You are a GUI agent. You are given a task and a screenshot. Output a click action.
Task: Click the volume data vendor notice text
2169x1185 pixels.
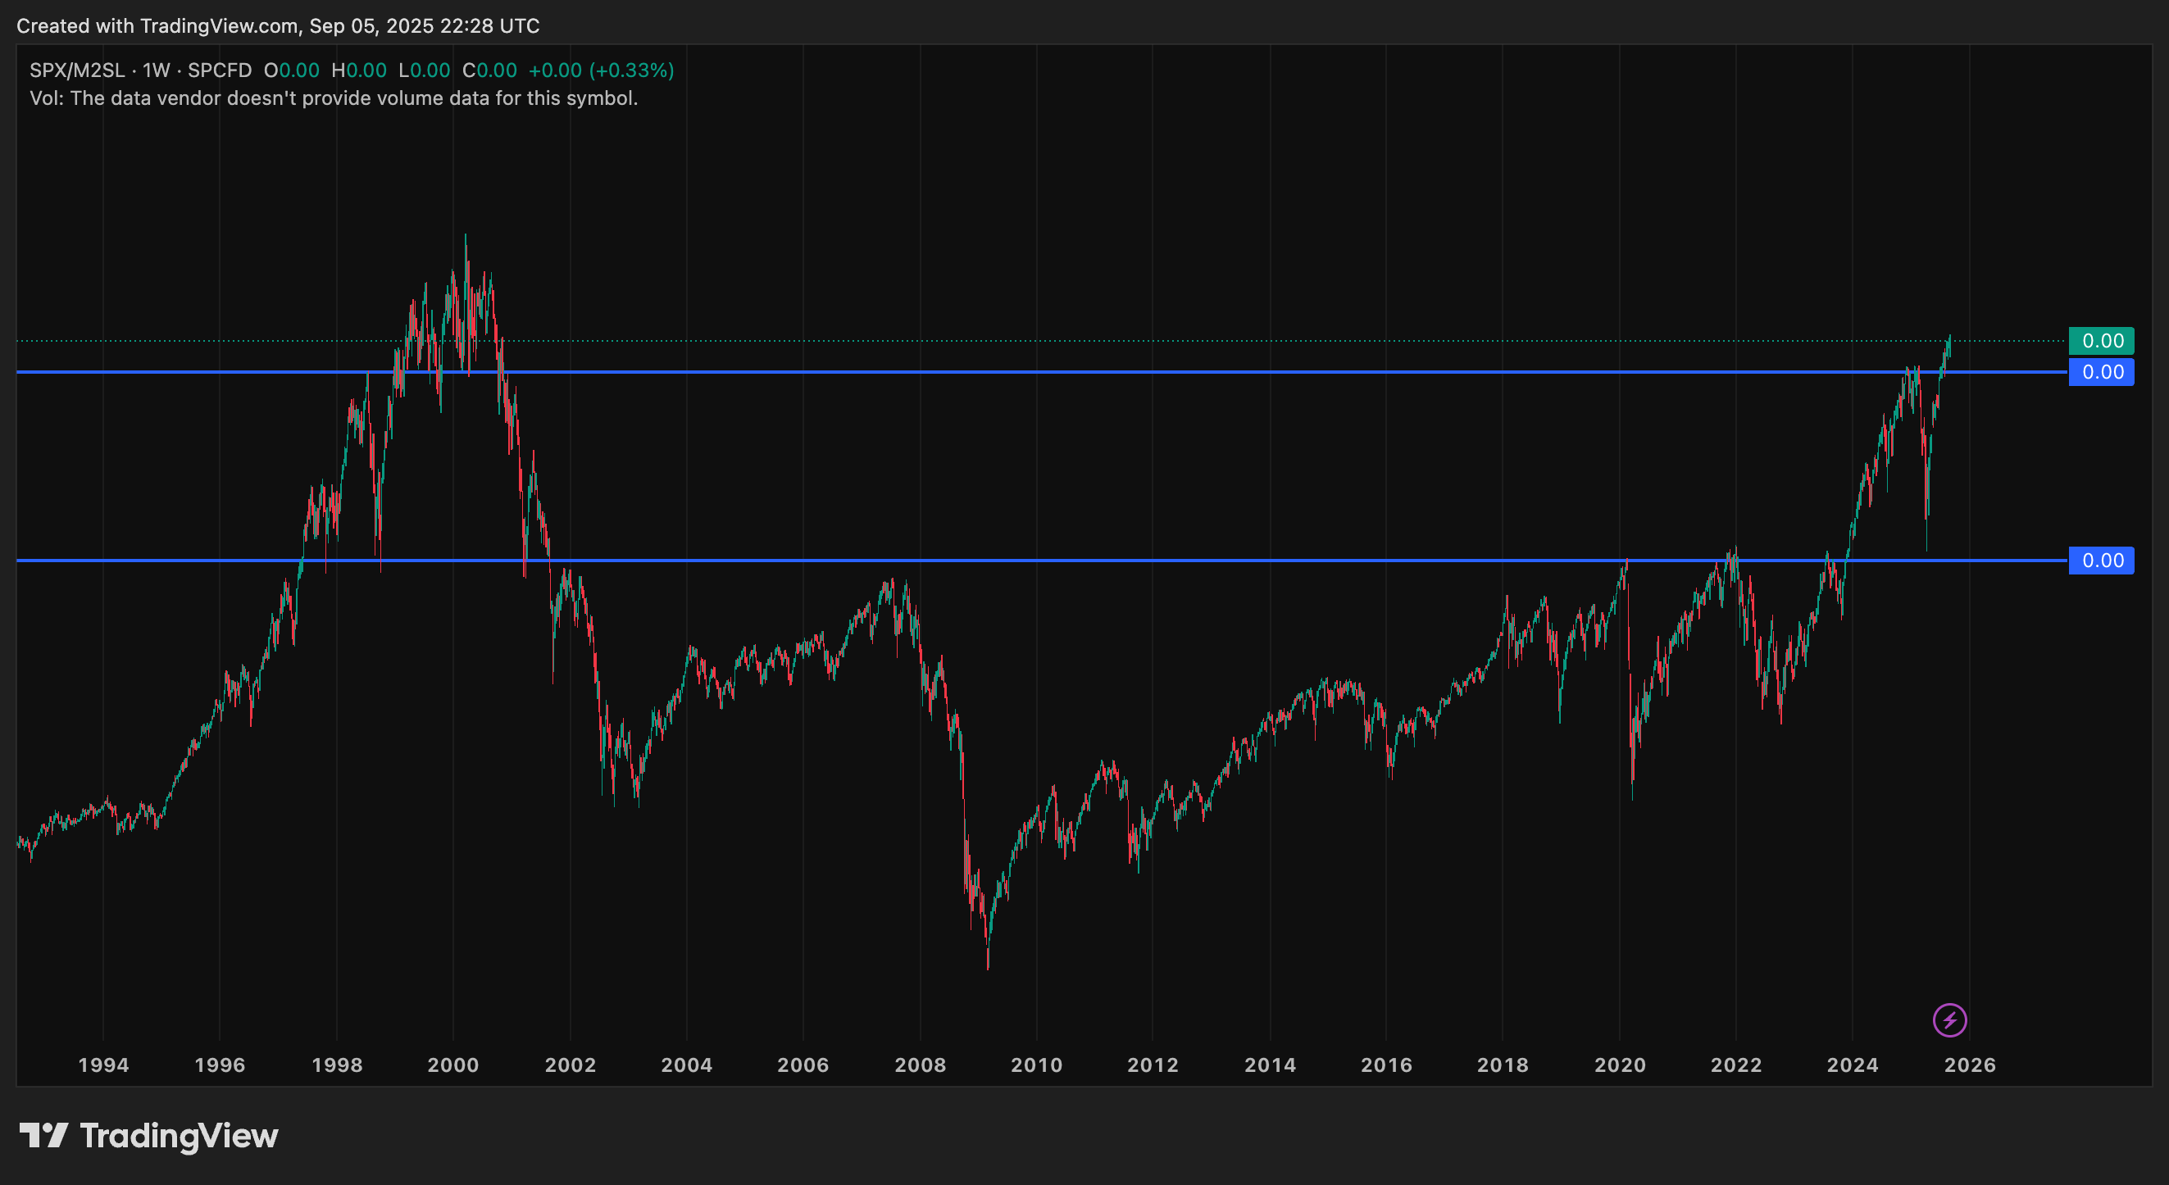pos(334,98)
